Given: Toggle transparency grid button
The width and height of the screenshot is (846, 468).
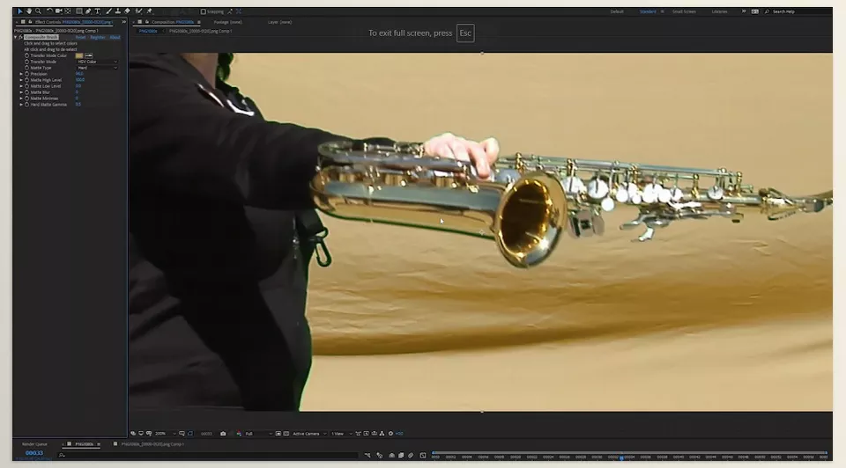Looking at the screenshot, I should click(x=286, y=434).
